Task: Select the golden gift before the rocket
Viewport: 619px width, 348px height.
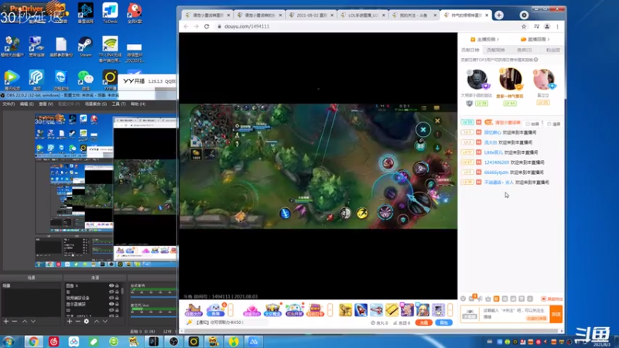Action: [x=345, y=310]
